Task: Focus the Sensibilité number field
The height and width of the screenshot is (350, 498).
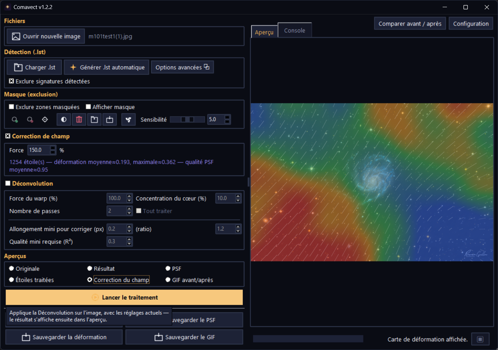Action: pyautogui.click(x=216, y=120)
